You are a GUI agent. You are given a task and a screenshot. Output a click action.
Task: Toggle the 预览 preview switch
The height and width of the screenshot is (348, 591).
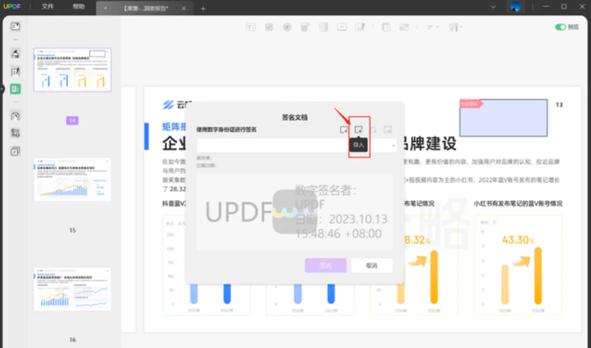pos(560,27)
